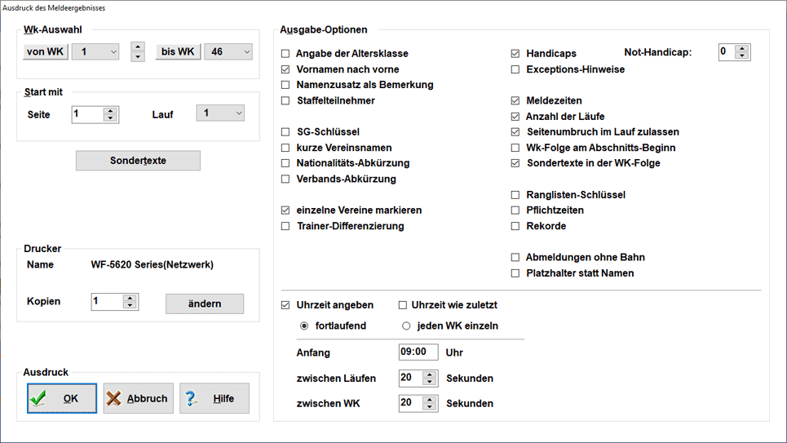Decrease zwischen WK seconds with down arrow
Screen dimensions: 787x443
(429, 407)
